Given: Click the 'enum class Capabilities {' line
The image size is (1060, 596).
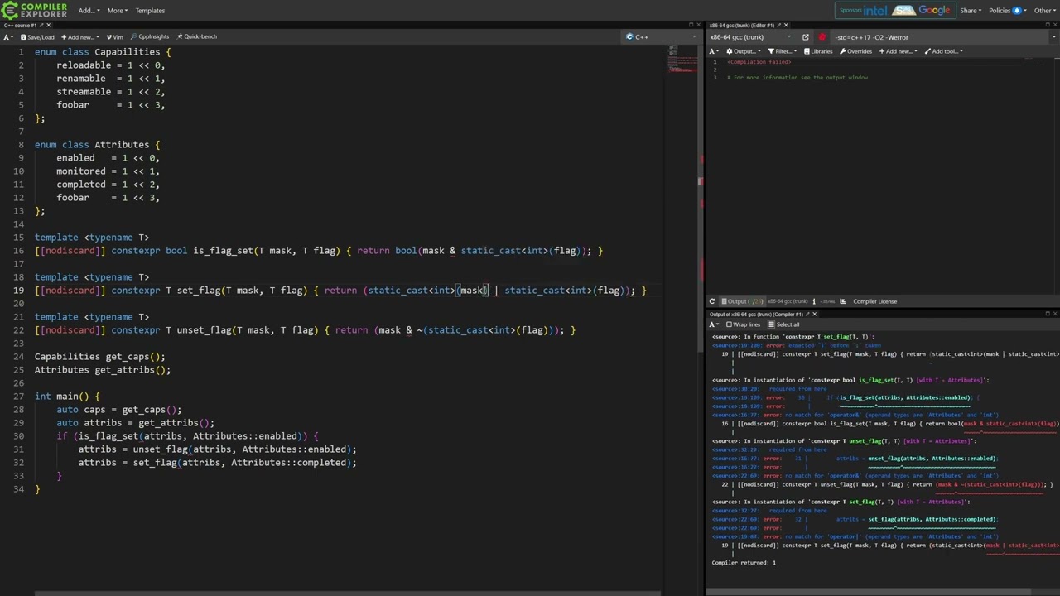Looking at the screenshot, I should (103, 52).
